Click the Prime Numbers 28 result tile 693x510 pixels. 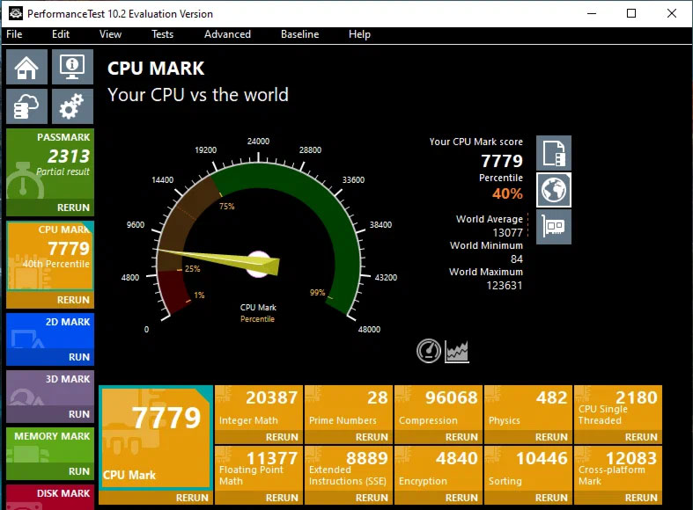tap(349, 408)
